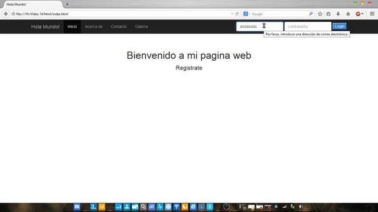Click the Wi-Fi taskbar icon
Image resolution: width=378 pixels, height=212 pixels.
click(x=177, y=207)
